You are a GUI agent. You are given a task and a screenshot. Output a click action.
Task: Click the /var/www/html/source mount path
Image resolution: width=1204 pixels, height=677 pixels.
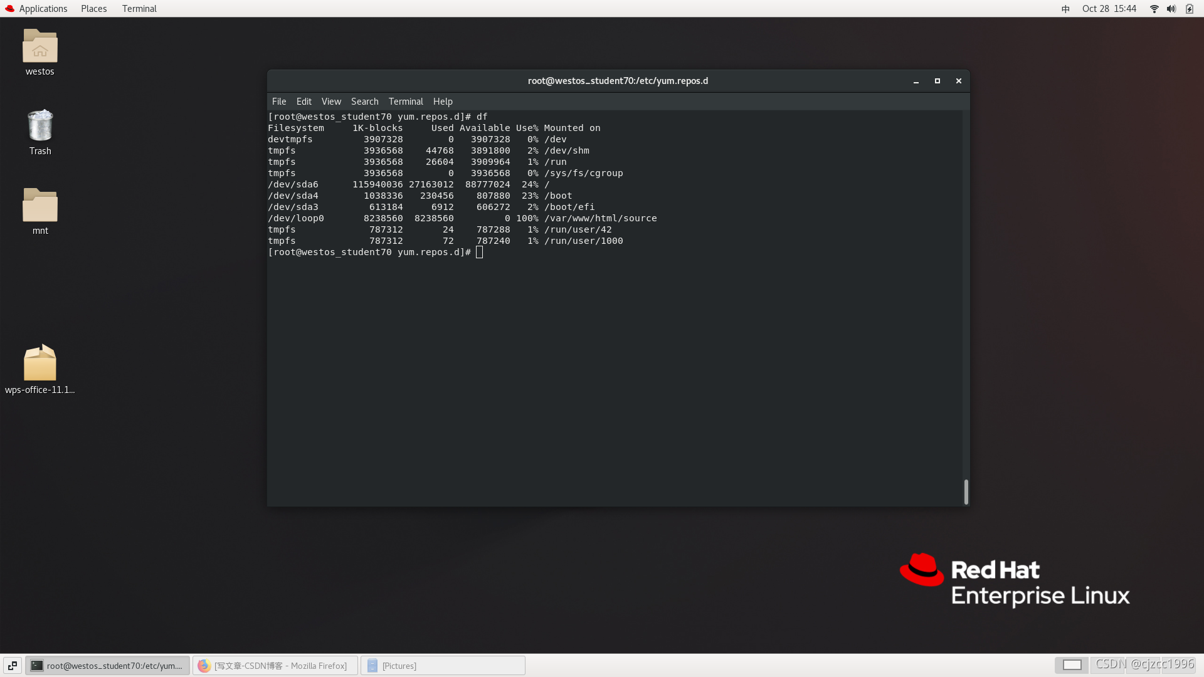tap(601, 218)
